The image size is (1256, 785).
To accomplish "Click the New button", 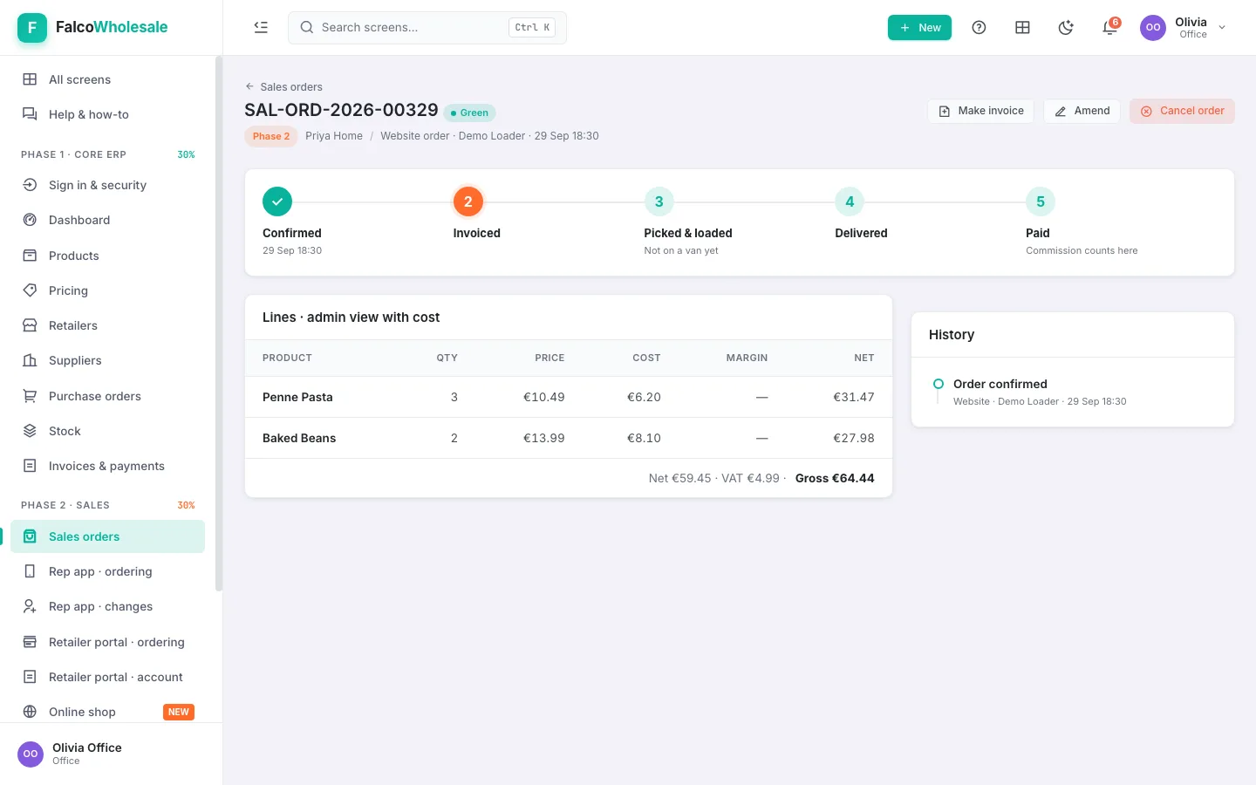I will coord(919,27).
